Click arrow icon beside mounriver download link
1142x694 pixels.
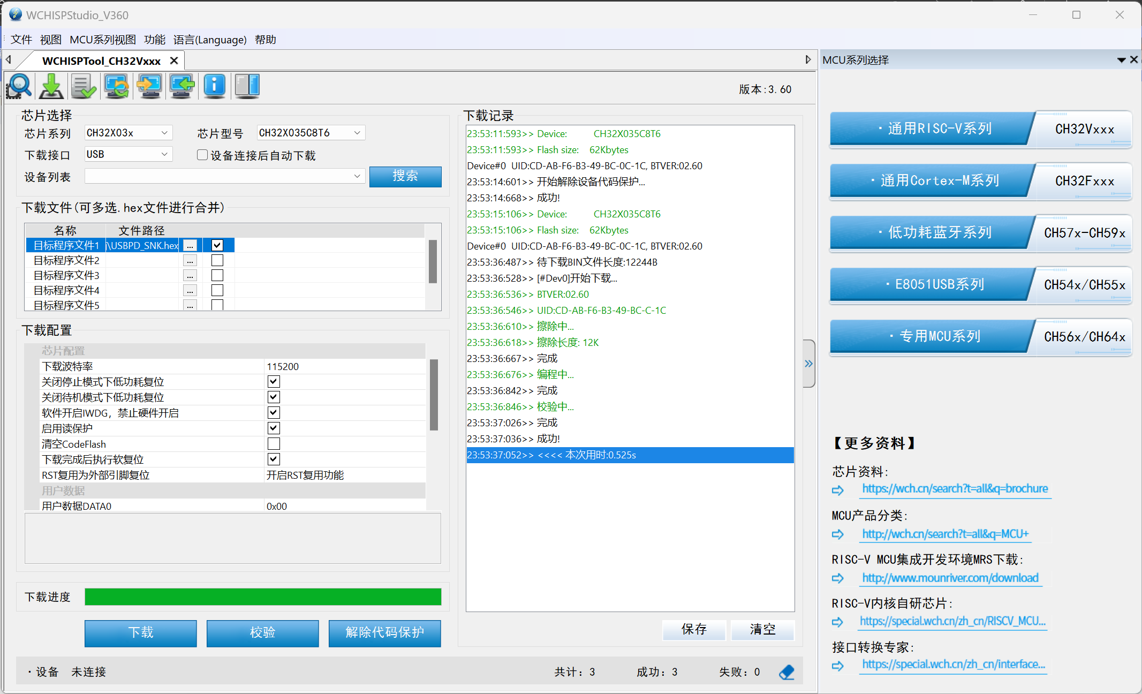[x=838, y=578]
